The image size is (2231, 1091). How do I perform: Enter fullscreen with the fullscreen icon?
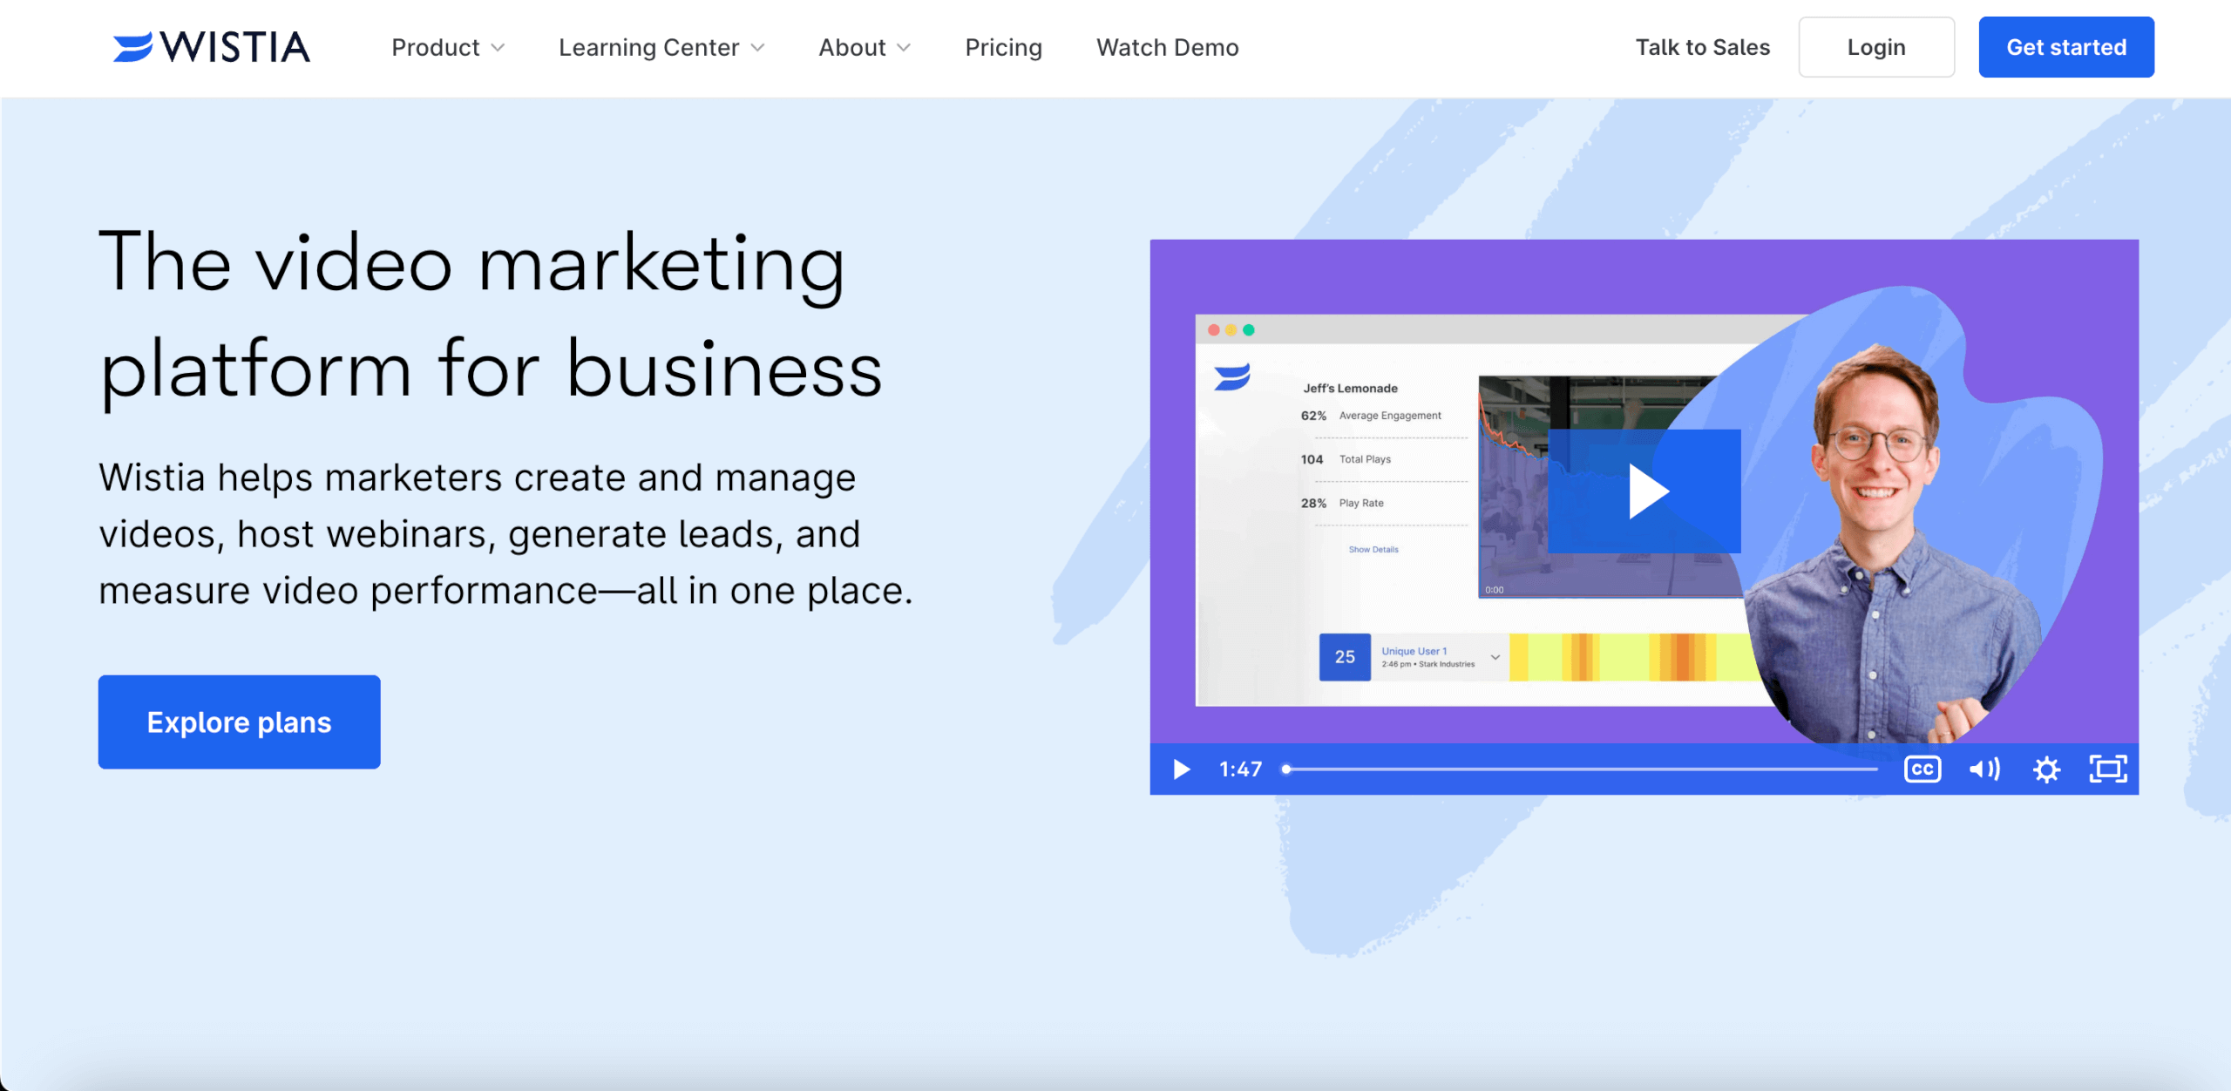coord(2108,769)
